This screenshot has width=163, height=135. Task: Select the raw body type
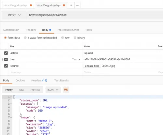(x=63, y=38)
